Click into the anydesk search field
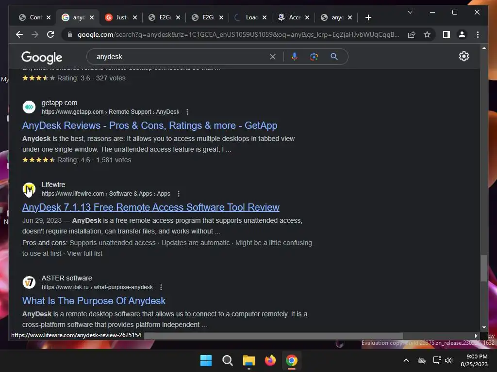 coord(181,57)
